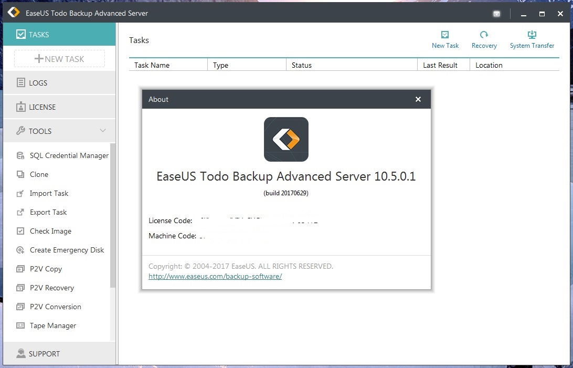
Task: Select Export Task in tools list
Action: pos(48,212)
